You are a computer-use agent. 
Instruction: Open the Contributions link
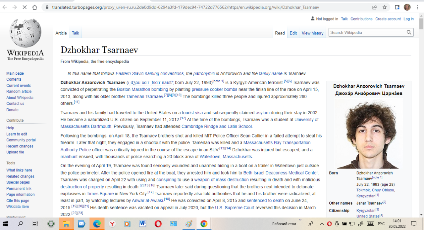click(x=361, y=19)
